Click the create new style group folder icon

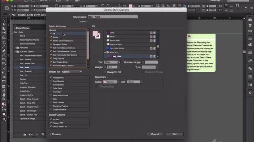pyautogui.click(x=25, y=135)
